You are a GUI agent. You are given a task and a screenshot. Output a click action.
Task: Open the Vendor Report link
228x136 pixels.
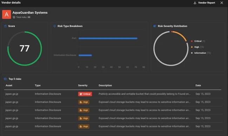tap(207, 3)
